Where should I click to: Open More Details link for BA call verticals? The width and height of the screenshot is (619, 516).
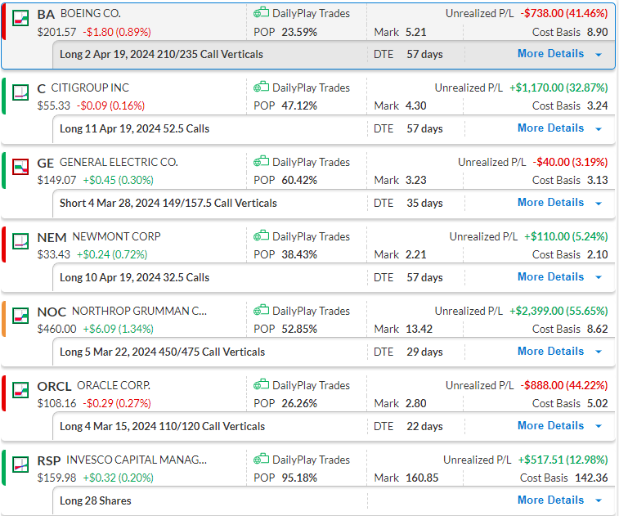click(550, 53)
